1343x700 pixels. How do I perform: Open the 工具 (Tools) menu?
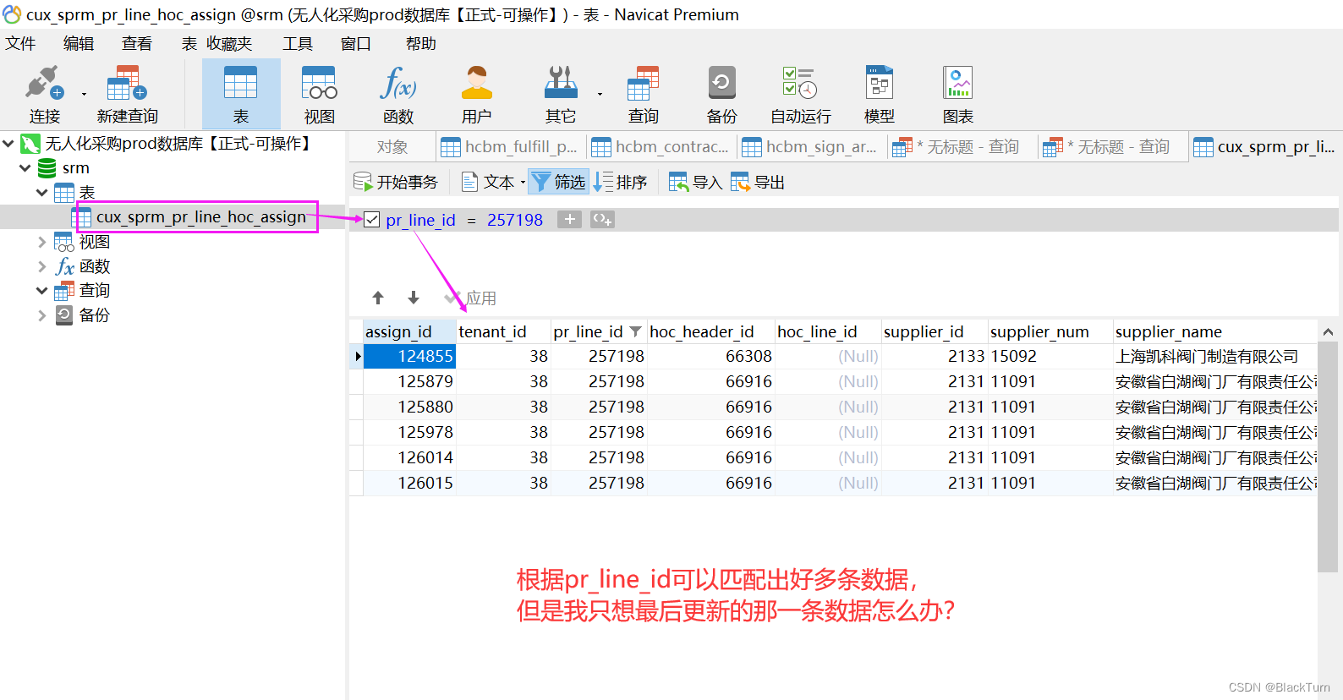[x=298, y=44]
